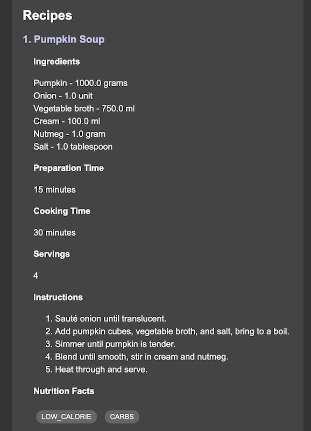
Task: Select the Nutmeg 1.0 gram ingredient line
Action: [x=69, y=134]
